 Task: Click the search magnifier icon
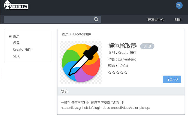96,19
